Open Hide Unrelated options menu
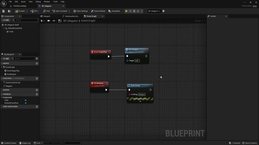The height and width of the screenshot is (145, 259). 69,11
